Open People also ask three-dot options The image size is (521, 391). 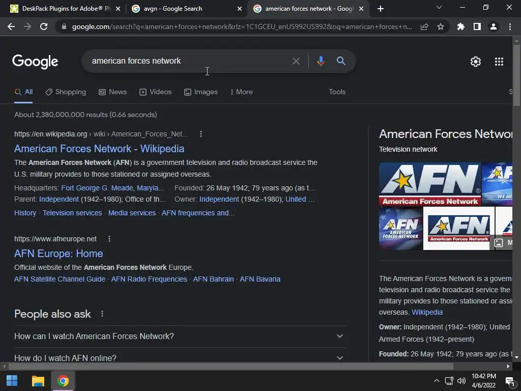pyautogui.click(x=102, y=314)
